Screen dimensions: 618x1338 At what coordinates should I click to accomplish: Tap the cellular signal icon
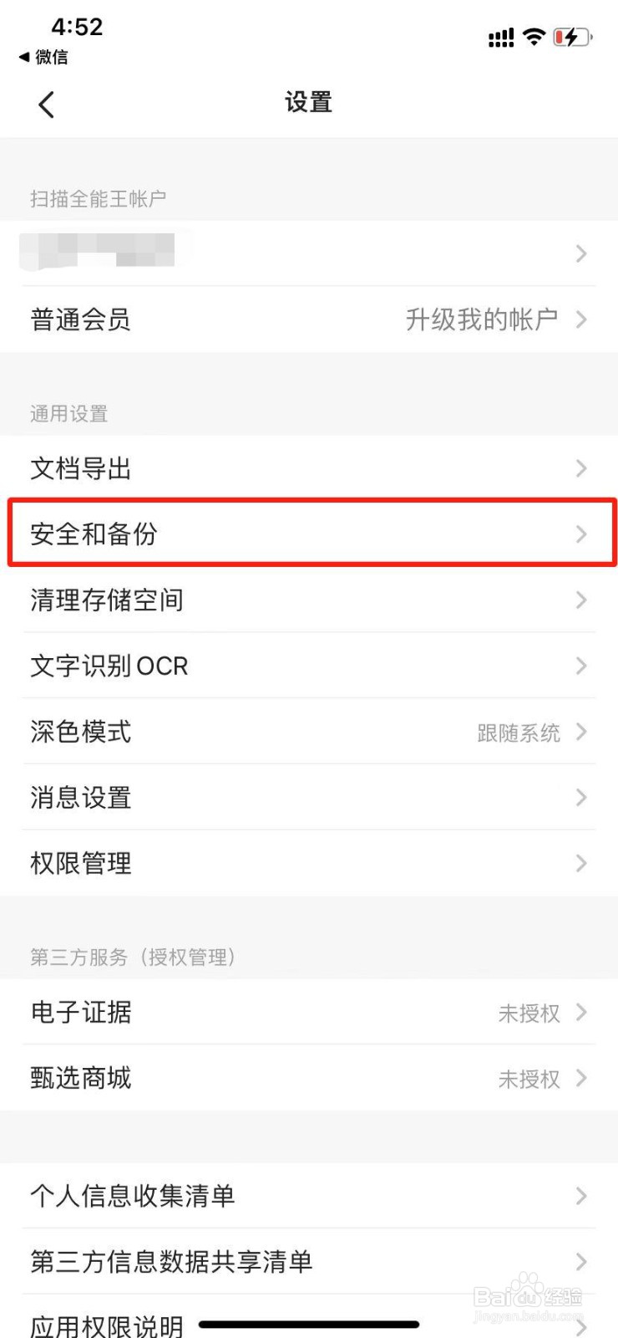click(501, 38)
